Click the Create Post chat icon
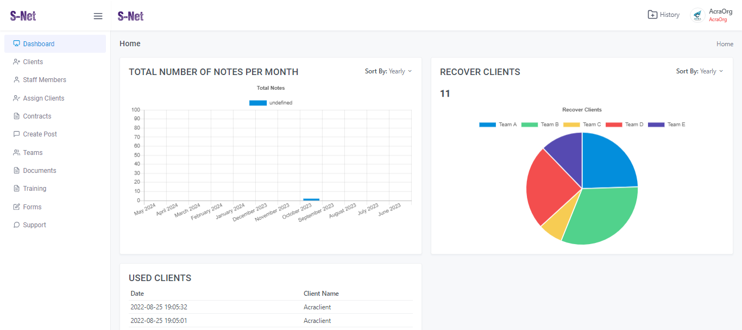The width and height of the screenshot is (742, 330). [x=16, y=134]
